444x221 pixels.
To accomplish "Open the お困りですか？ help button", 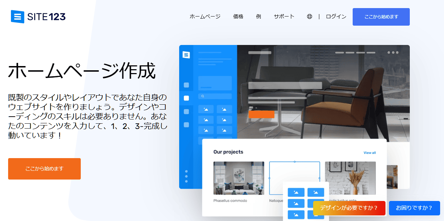I will 414,208.
